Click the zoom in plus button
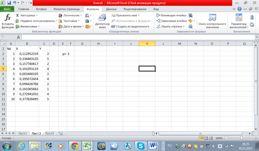Screen dimensions: 259x151 [x=256, y=138]
